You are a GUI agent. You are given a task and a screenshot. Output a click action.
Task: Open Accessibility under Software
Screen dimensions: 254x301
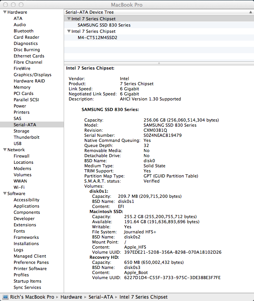[x=26, y=200]
